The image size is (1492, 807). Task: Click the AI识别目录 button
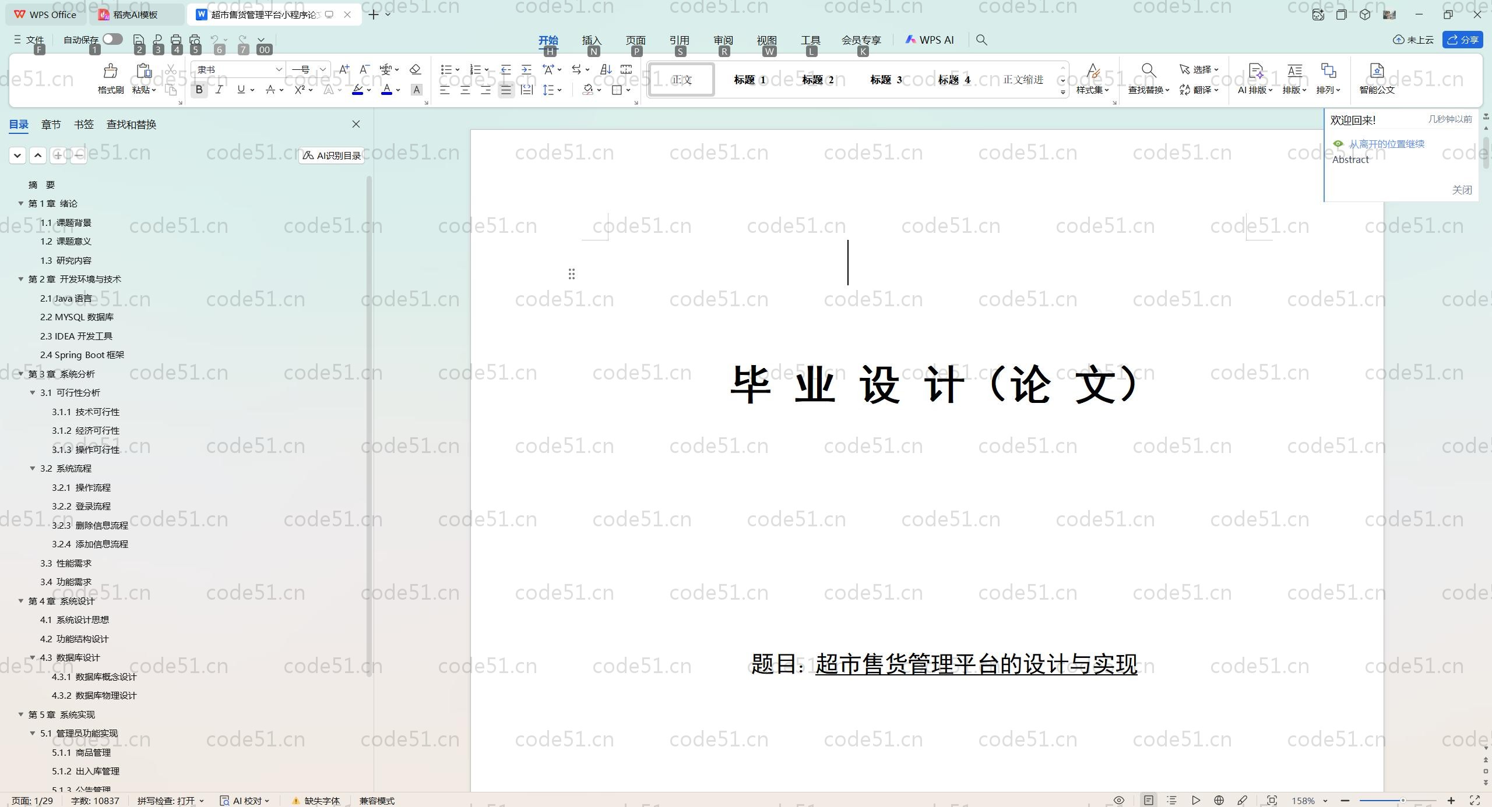(x=332, y=155)
